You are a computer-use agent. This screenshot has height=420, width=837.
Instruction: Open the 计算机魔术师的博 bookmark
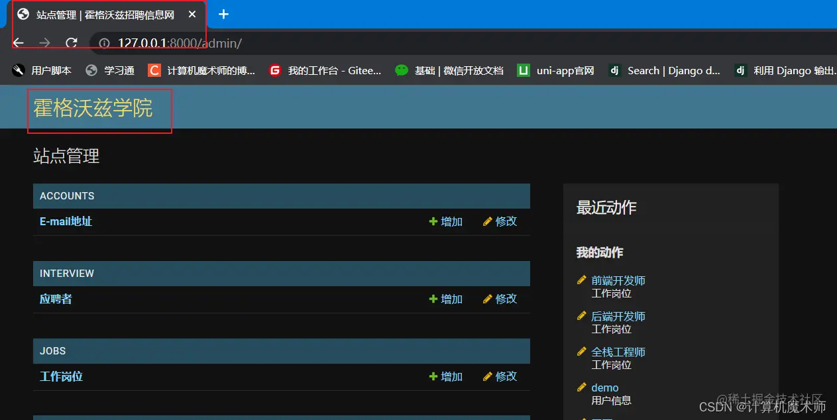pyautogui.click(x=201, y=70)
